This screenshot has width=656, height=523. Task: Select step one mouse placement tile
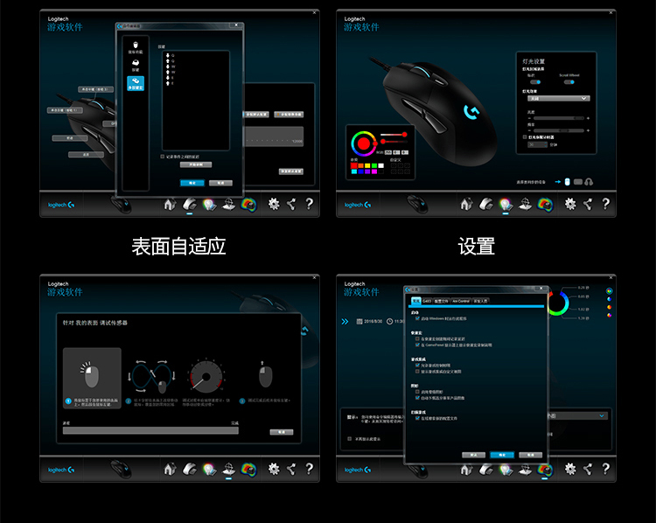coord(92,378)
